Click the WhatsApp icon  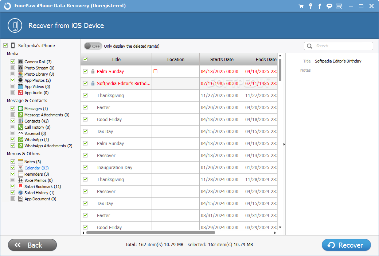[20, 140]
